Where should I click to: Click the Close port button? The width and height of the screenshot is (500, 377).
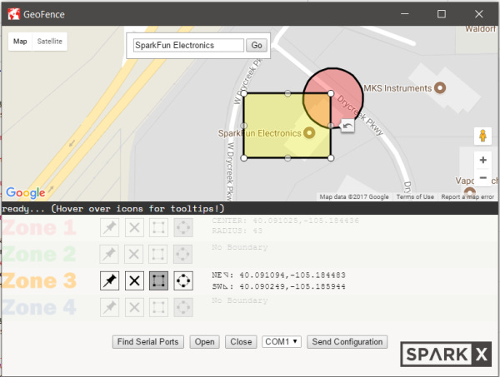(241, 342)
